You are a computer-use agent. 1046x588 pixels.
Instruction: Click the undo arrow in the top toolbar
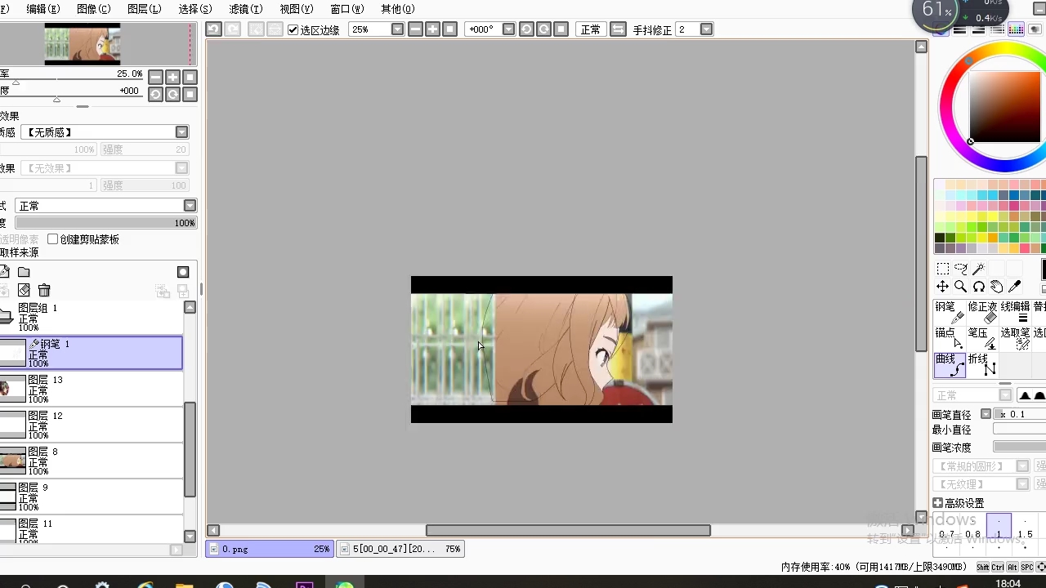coord(213,29)
